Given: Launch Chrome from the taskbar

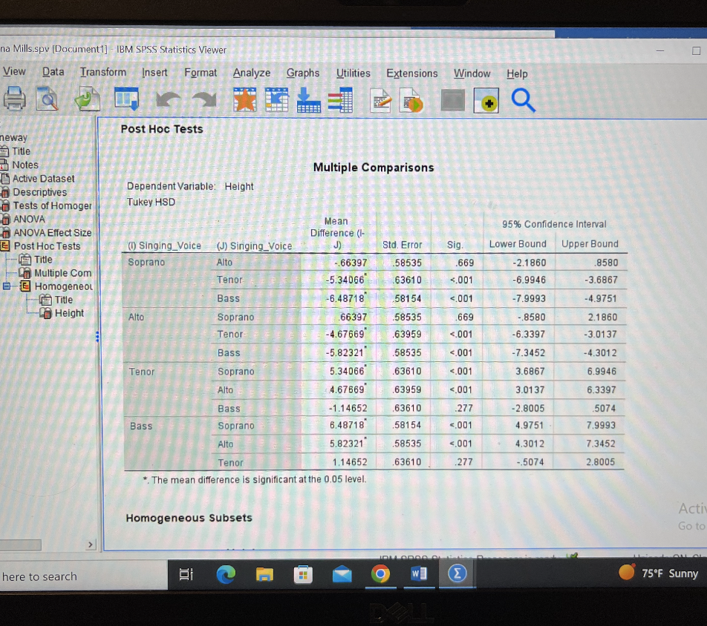Looking at the screenshot, I should point(381,573).
